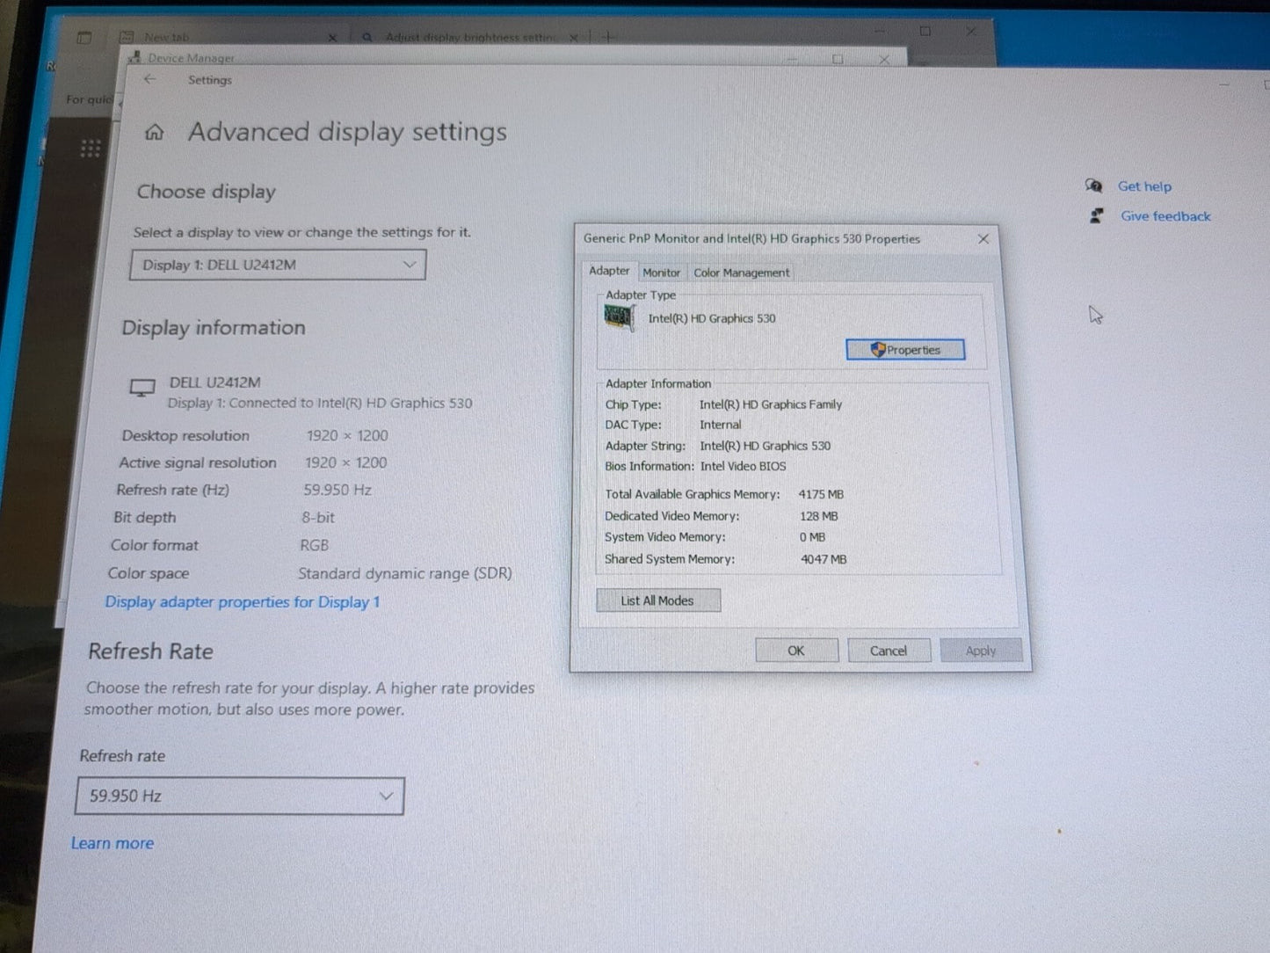
Task: Click the DELL U2412M monitor icon
Action: click(x=142, y=388)
